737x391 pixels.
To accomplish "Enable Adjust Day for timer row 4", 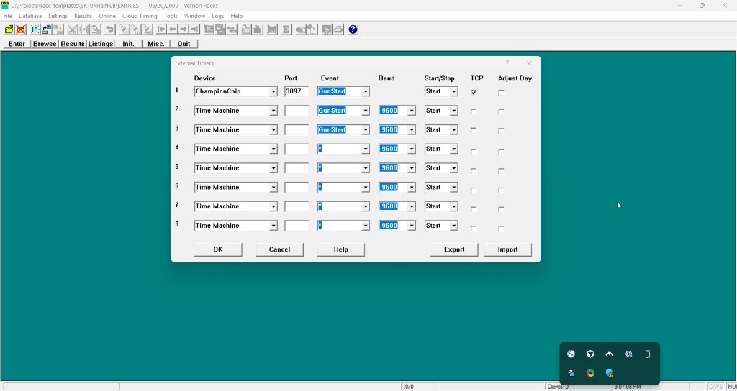I will pyautogui.click(x=501, y=152).
